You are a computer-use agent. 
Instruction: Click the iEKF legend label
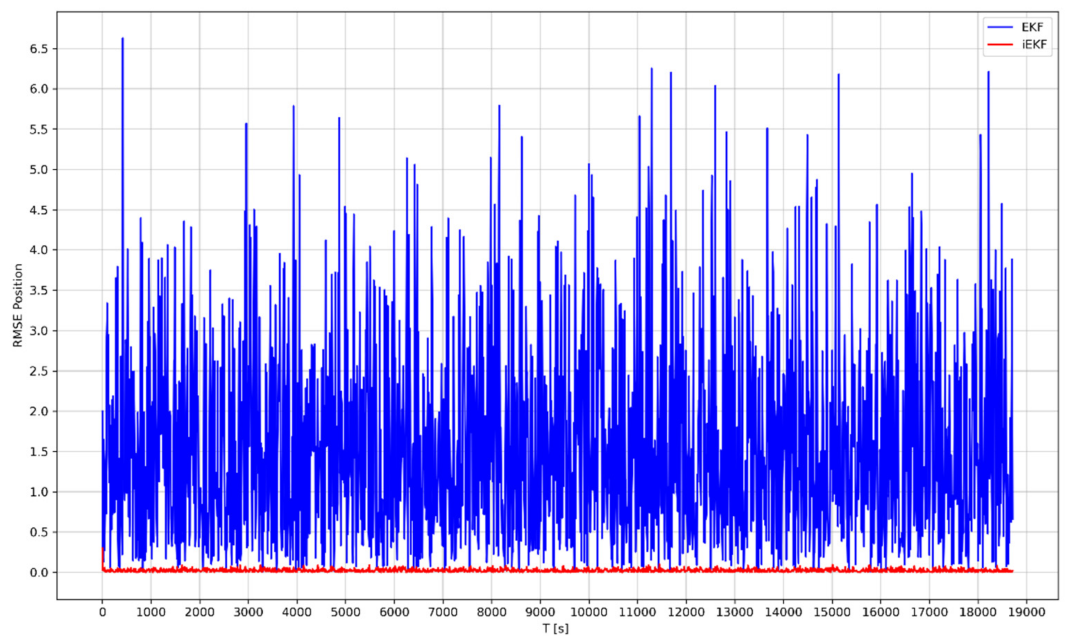1034,44
